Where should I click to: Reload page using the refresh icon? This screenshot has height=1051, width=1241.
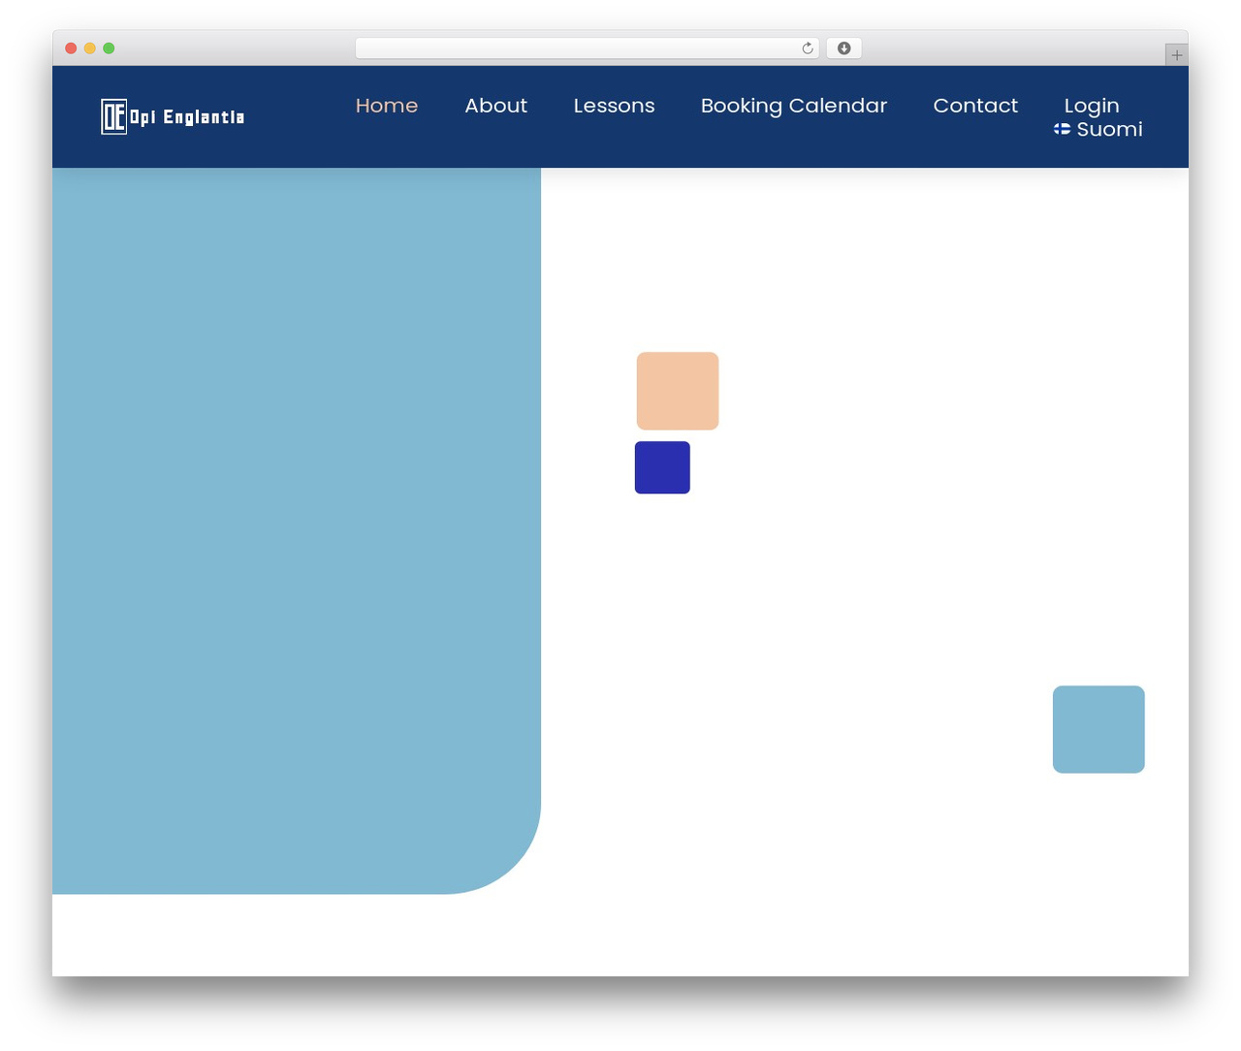pyautogui.click(x=807, y=48)
